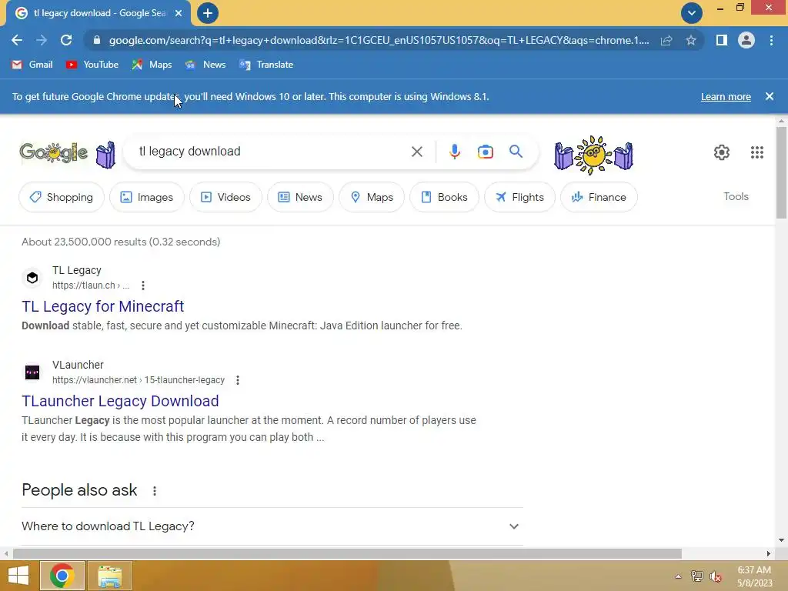788x591 pixels.
Task: Dismiss the Chrome update notification banner
Action: pos(770,96)
